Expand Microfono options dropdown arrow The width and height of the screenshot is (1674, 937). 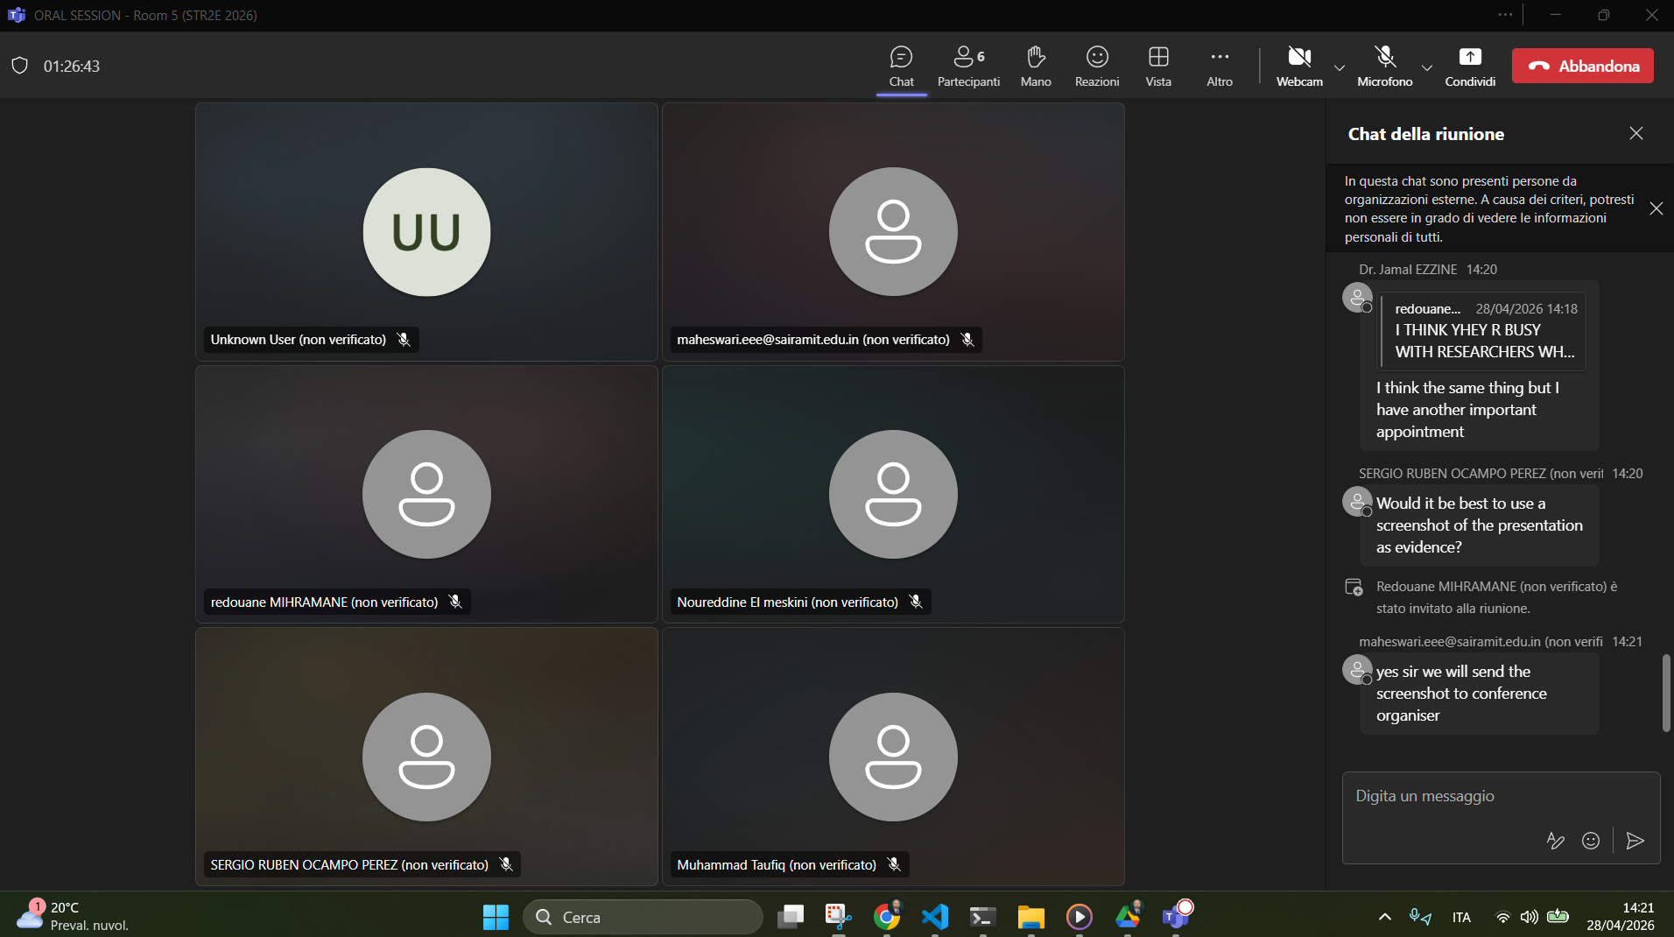pyautogui.click(x=1426, y=67)
